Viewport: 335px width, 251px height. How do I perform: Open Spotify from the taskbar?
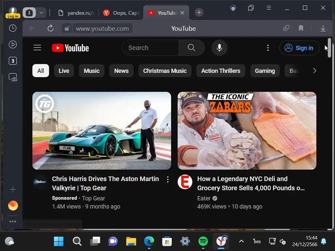[x=203, y=242]
